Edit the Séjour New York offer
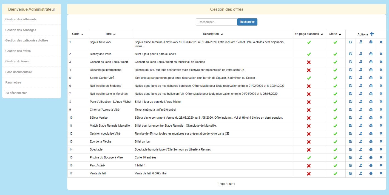Image resolution: width=389 pixels, height=195 pixels. pyautogui.click(x=351, y=42)
